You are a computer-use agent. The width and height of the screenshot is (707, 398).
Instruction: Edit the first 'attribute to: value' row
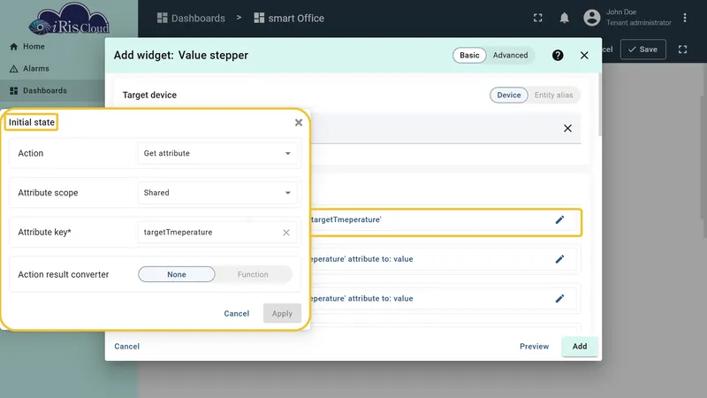(559, 259)
